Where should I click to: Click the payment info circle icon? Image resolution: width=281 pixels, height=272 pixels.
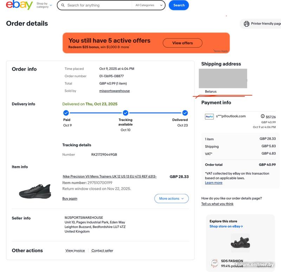(262, 116)
